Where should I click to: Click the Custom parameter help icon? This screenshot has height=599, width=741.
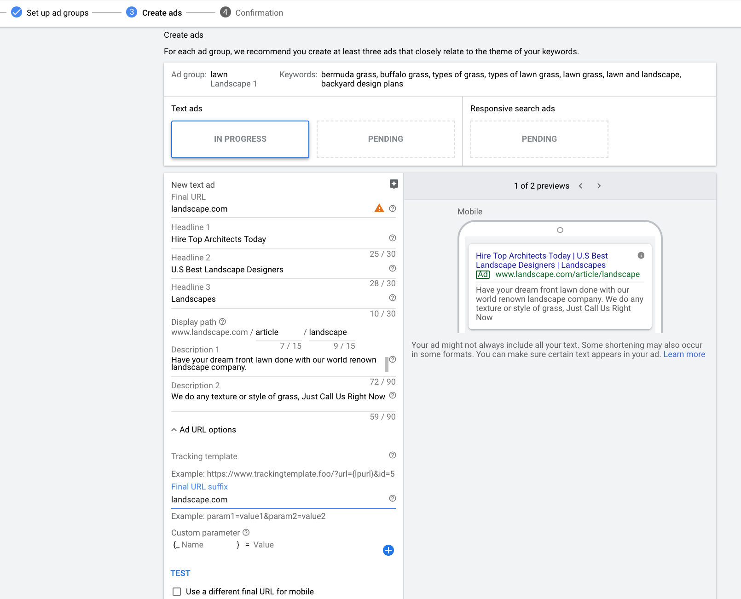[x=246, y=532]
